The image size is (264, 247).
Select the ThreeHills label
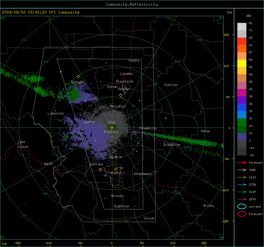point(148,128)
